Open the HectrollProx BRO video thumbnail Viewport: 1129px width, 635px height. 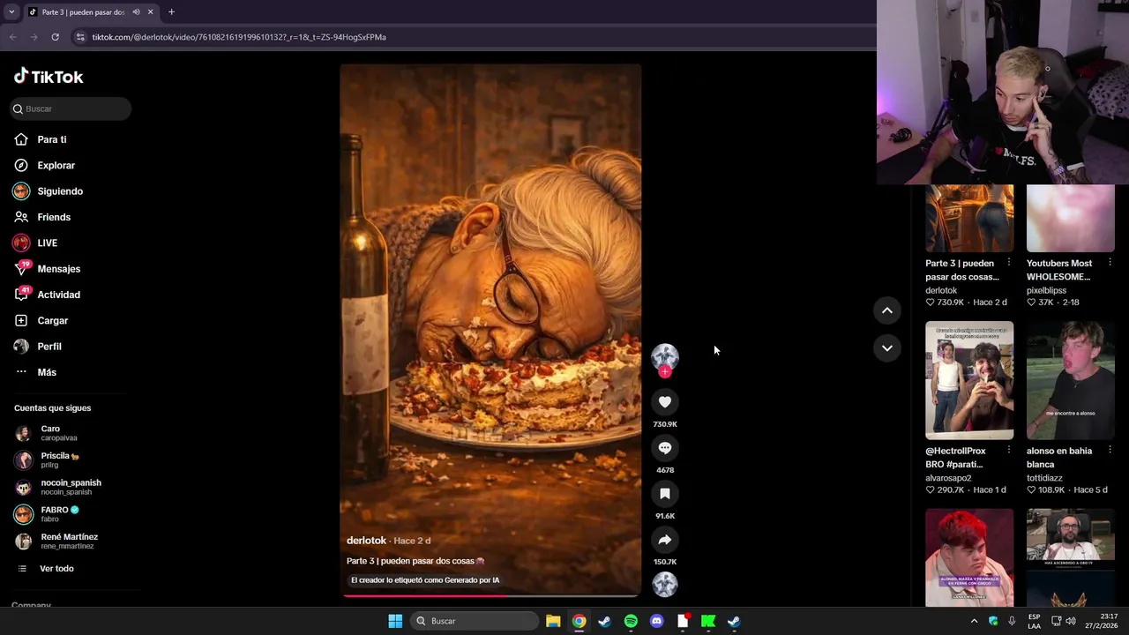click(x=969, y=380)
